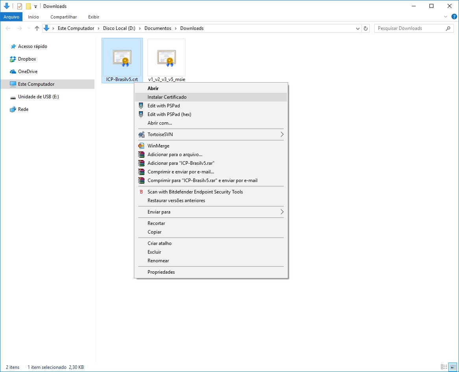The width and height of the screenshot is (459, 372).
Task: Switch to the Exibir ribbon tab
Action: pyautogui.click(x=94, y=17)
